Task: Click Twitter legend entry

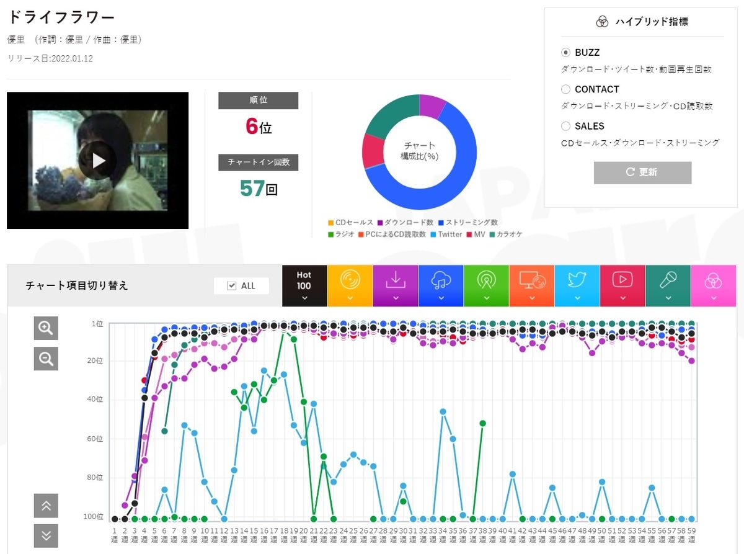Action: click(446, 235)
